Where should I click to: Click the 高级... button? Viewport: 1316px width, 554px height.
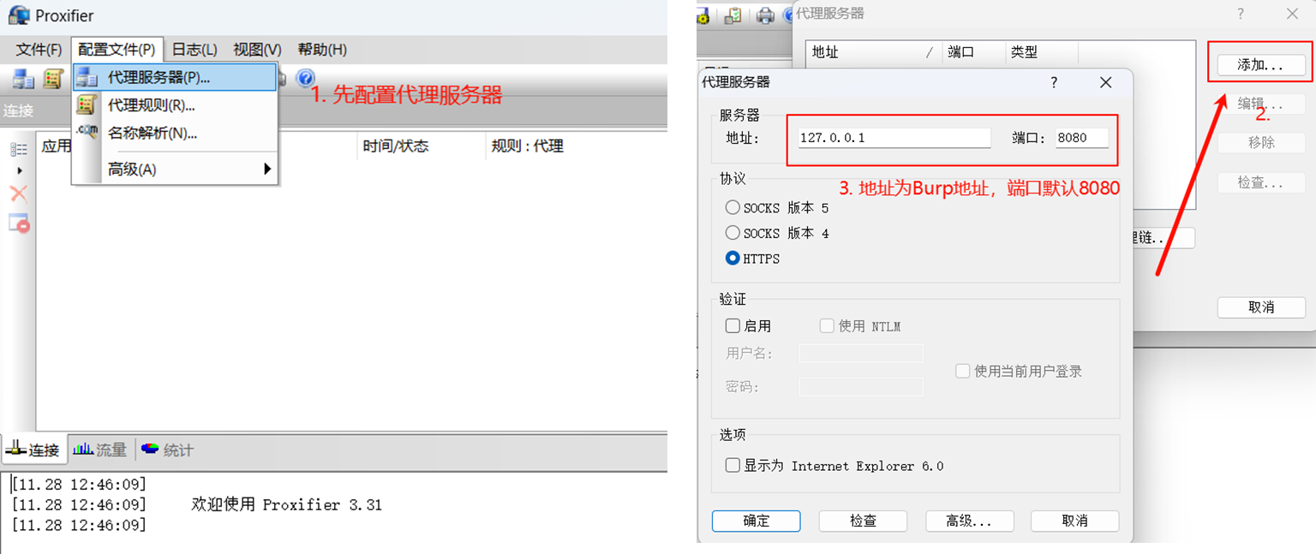(969, 521)
